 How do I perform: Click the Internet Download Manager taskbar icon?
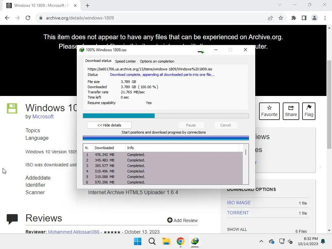point(195,241)
